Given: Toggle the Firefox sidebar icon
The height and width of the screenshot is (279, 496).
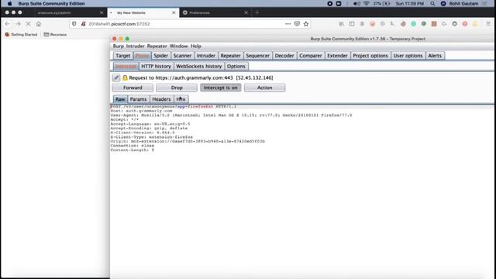Looking at the screenshot, I should click(x=352, y=24).
